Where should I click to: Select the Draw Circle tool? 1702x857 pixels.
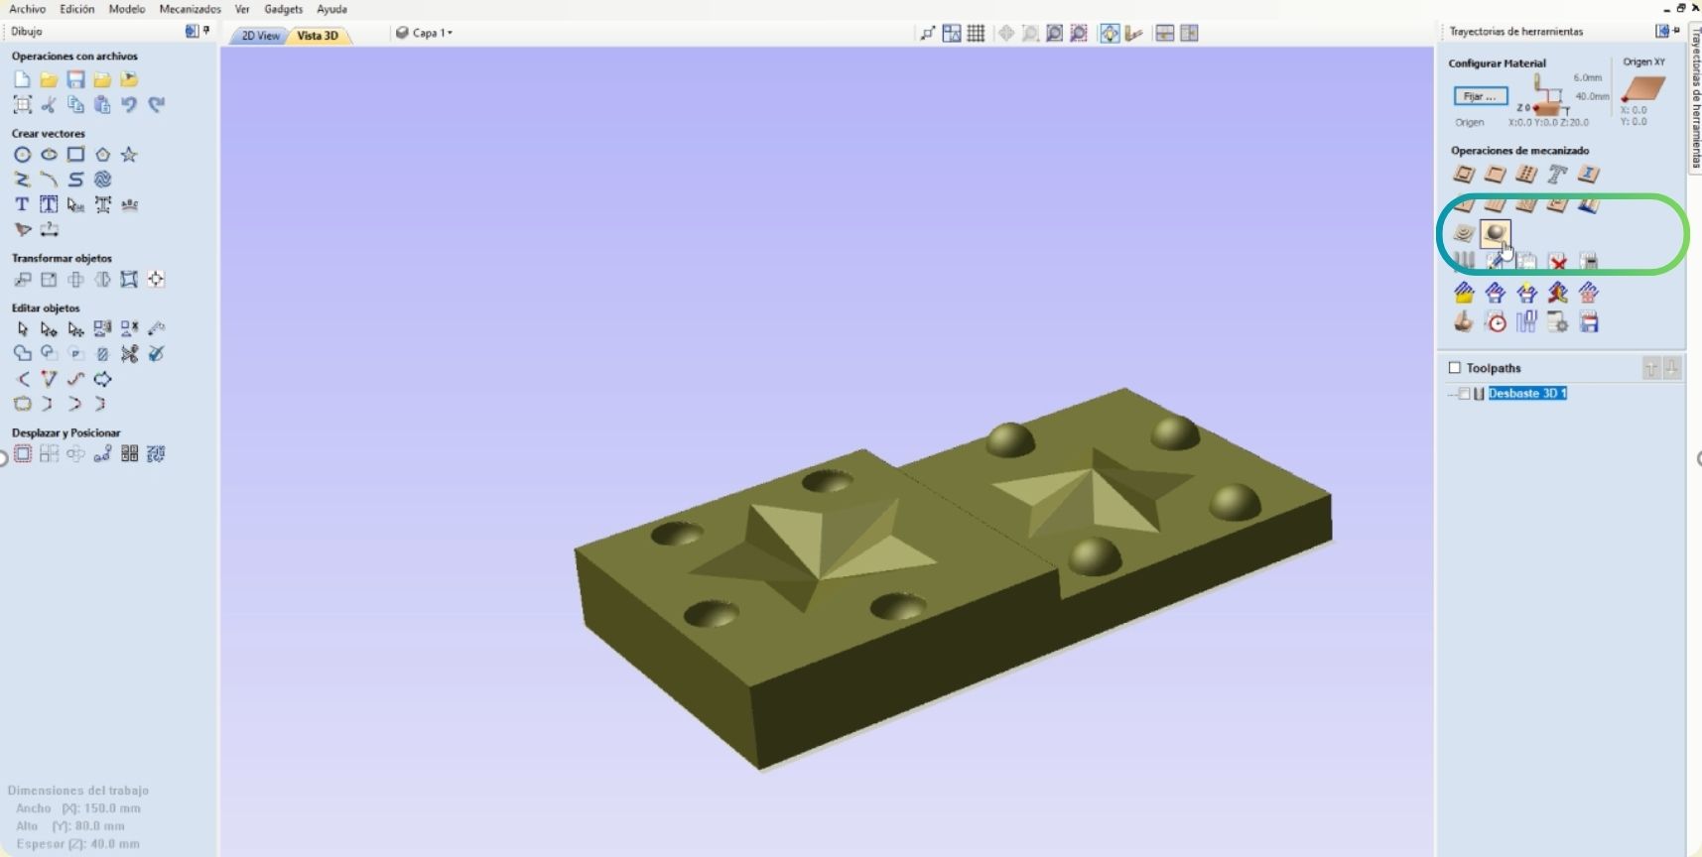click(22, 155)
